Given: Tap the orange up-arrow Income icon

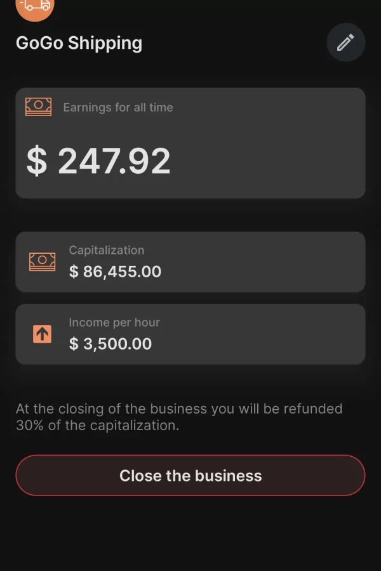Looking at the screenshot, I should (42, 334).
